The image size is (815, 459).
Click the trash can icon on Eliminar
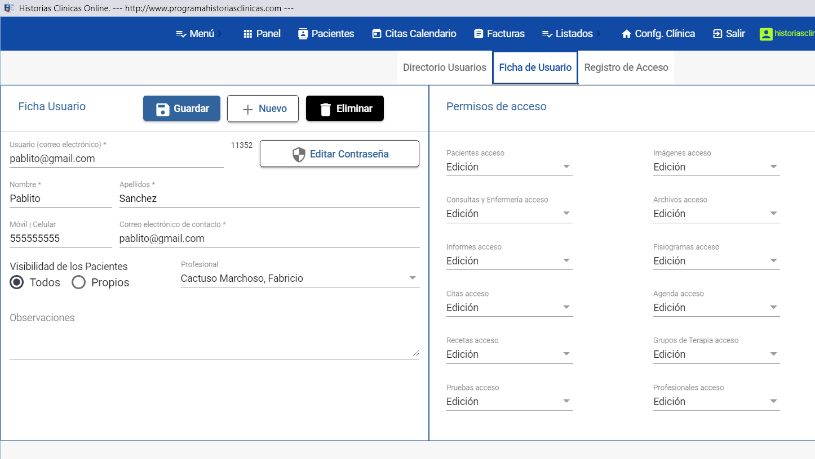click(325, 109)
